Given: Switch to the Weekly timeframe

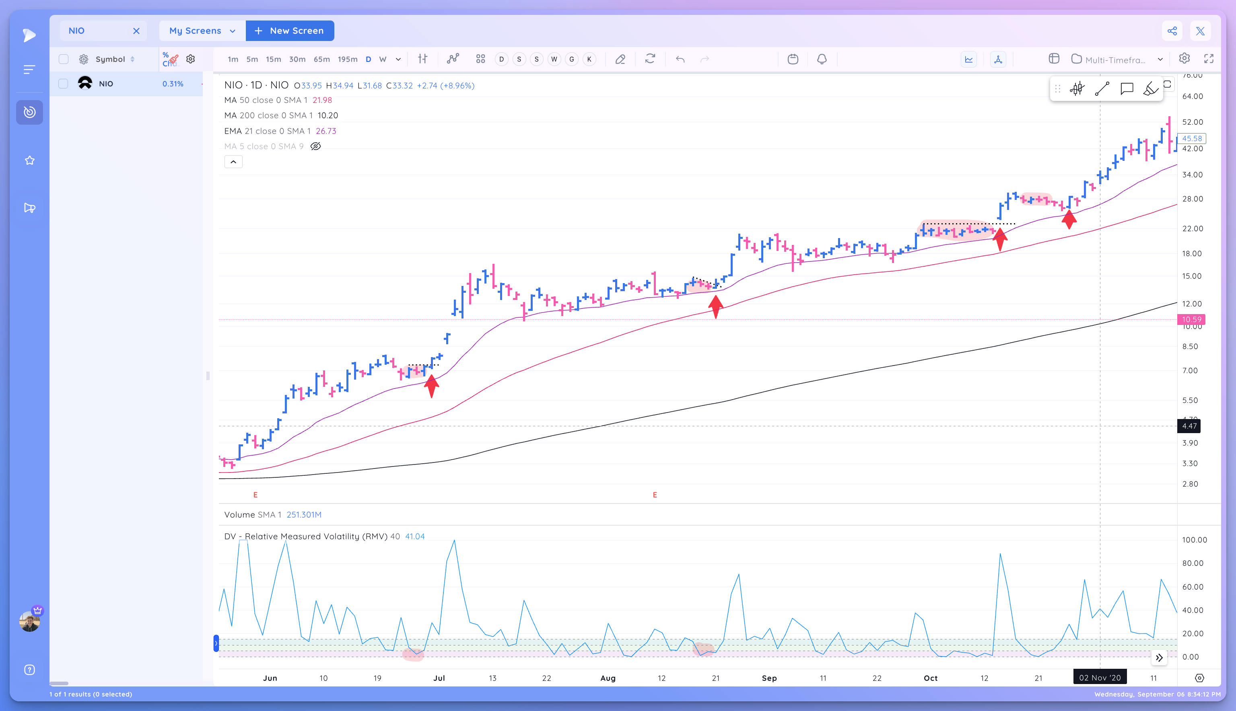Looking at the screenshot, I should tap(383, 59).
